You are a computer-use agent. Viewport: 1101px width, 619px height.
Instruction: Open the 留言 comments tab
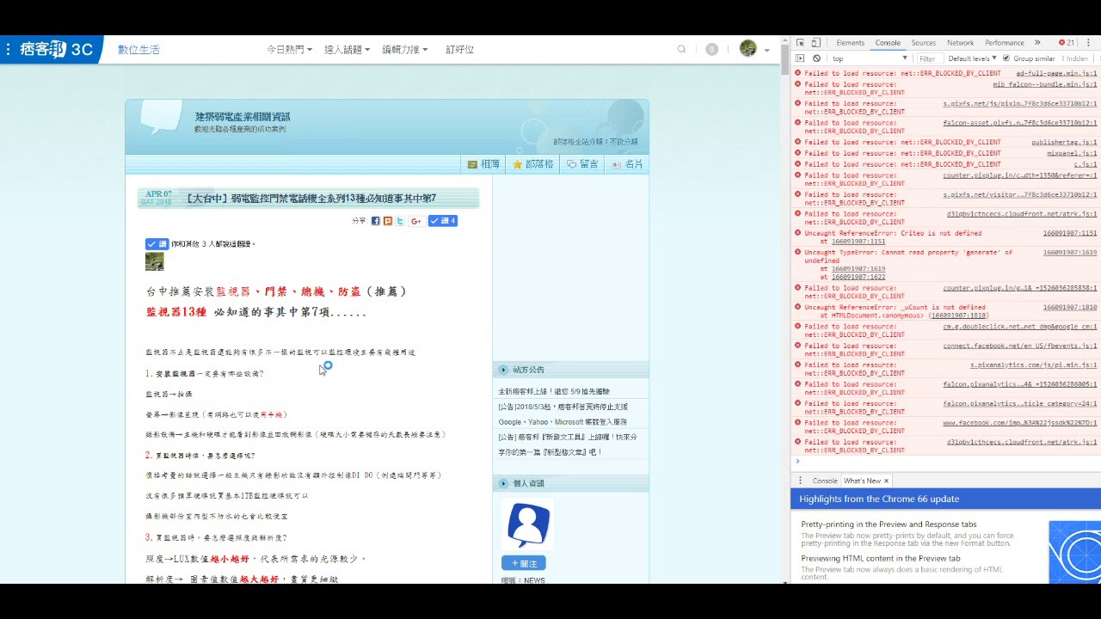tap(583, 164)
